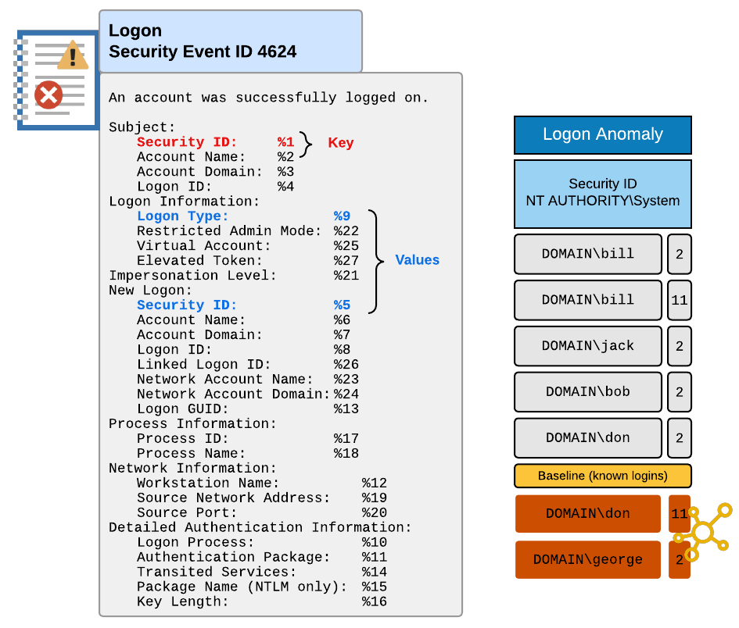Click the red %1 value
The height and width of the screenshot is (628, 739).
coord(285,141)
